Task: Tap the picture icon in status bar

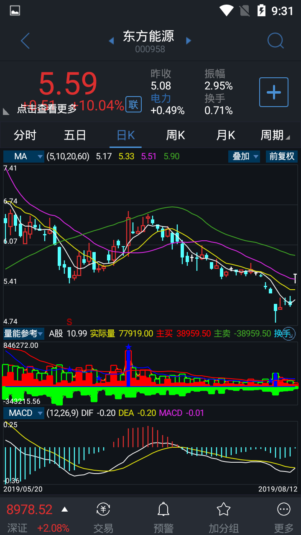Action: click(15, 10)
